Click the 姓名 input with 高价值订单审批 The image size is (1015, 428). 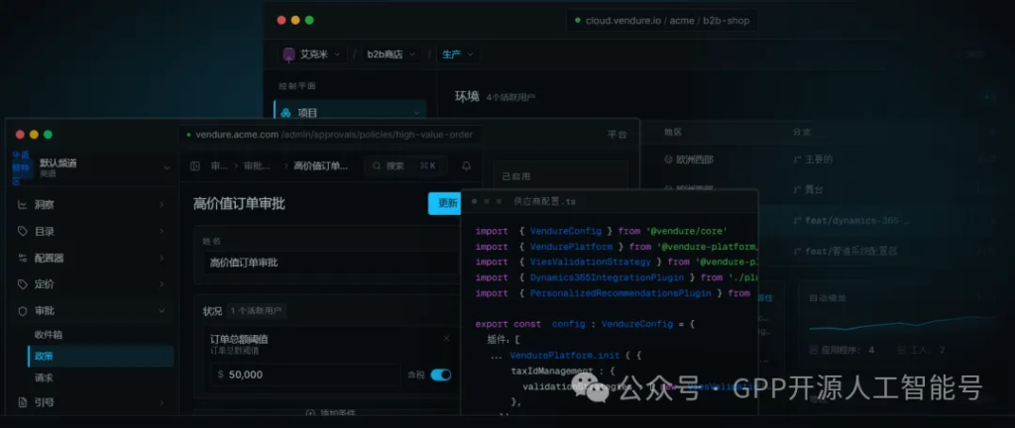pos(330,263)
